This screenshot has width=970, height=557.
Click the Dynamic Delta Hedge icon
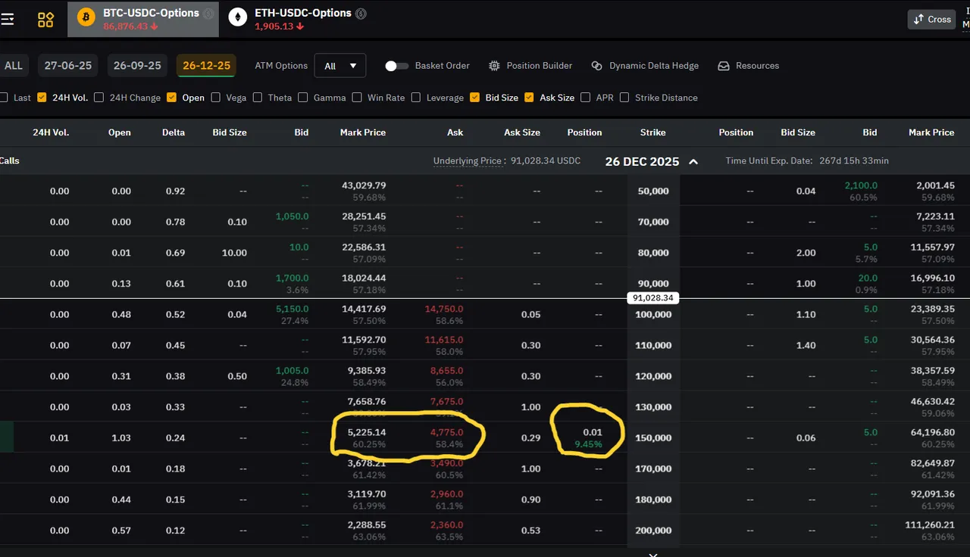coord(597,66)
